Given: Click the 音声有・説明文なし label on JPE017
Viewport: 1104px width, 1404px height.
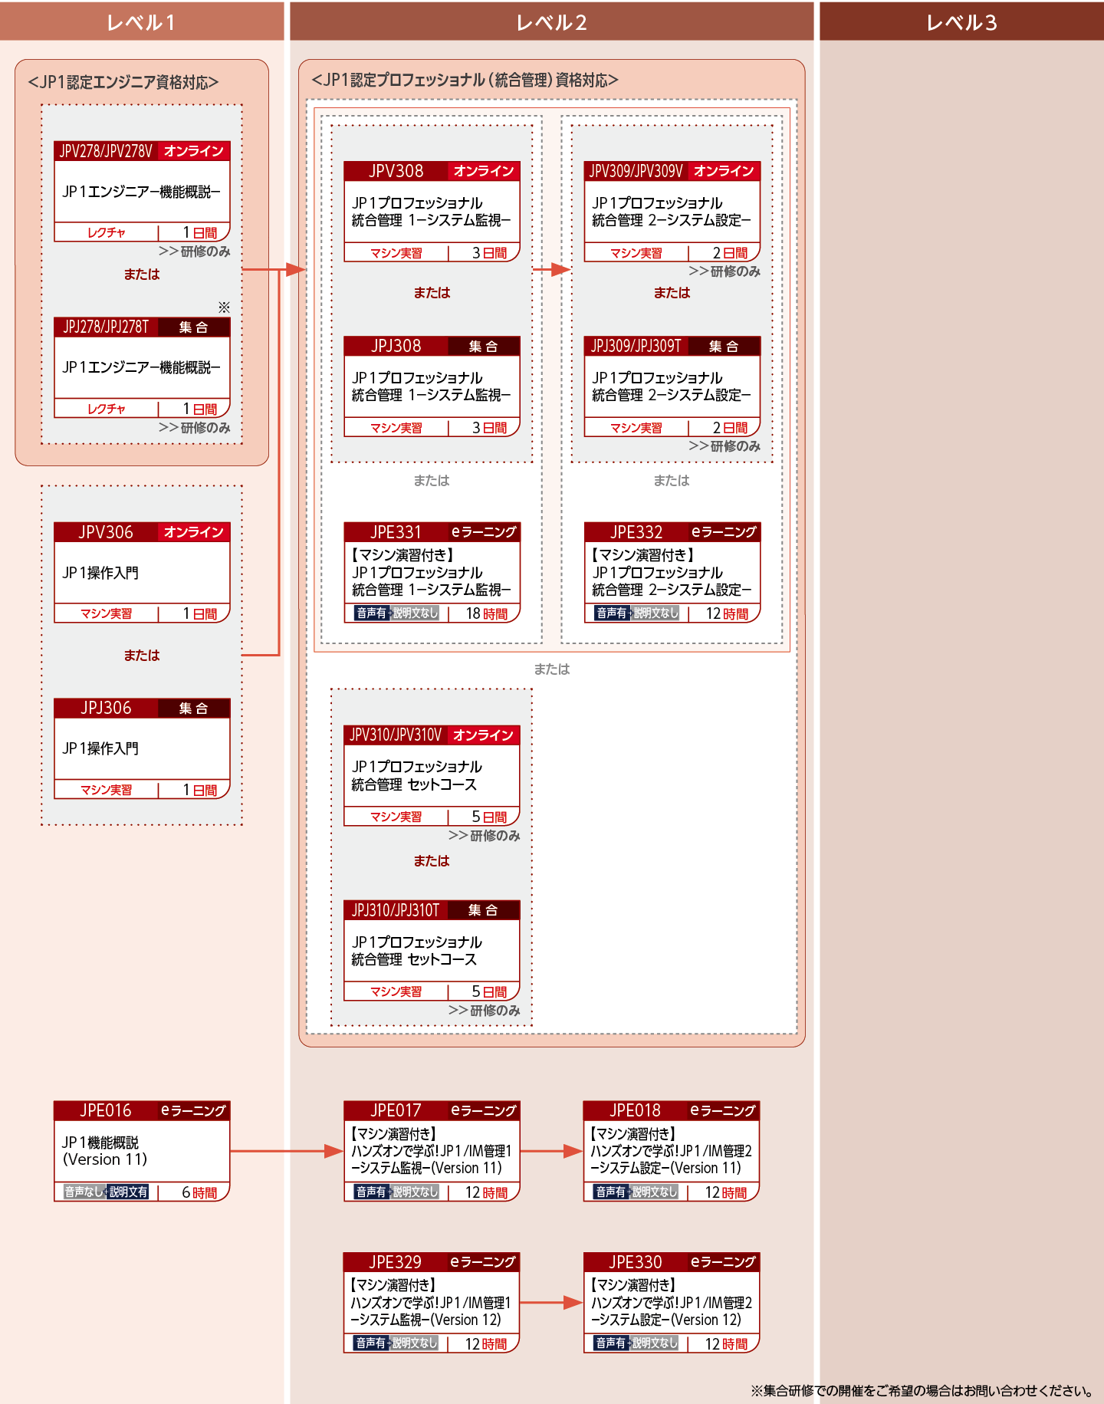Looking at the screenshot, I should click(x=396, y=1192).
